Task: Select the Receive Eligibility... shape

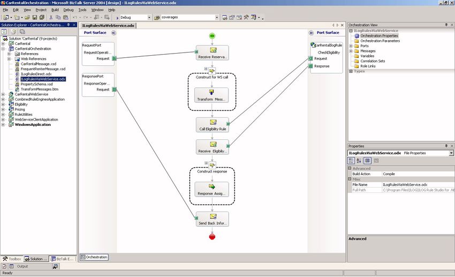Action: [213, 147]
